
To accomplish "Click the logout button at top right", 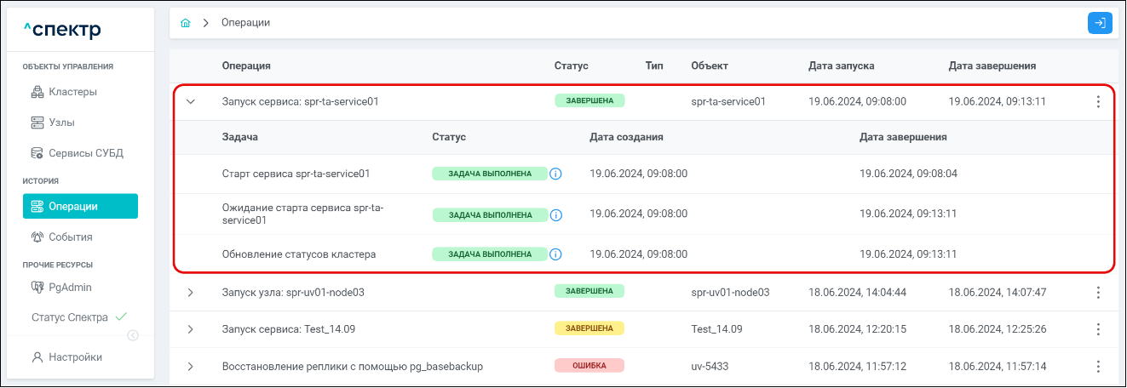I will 1100,23.
